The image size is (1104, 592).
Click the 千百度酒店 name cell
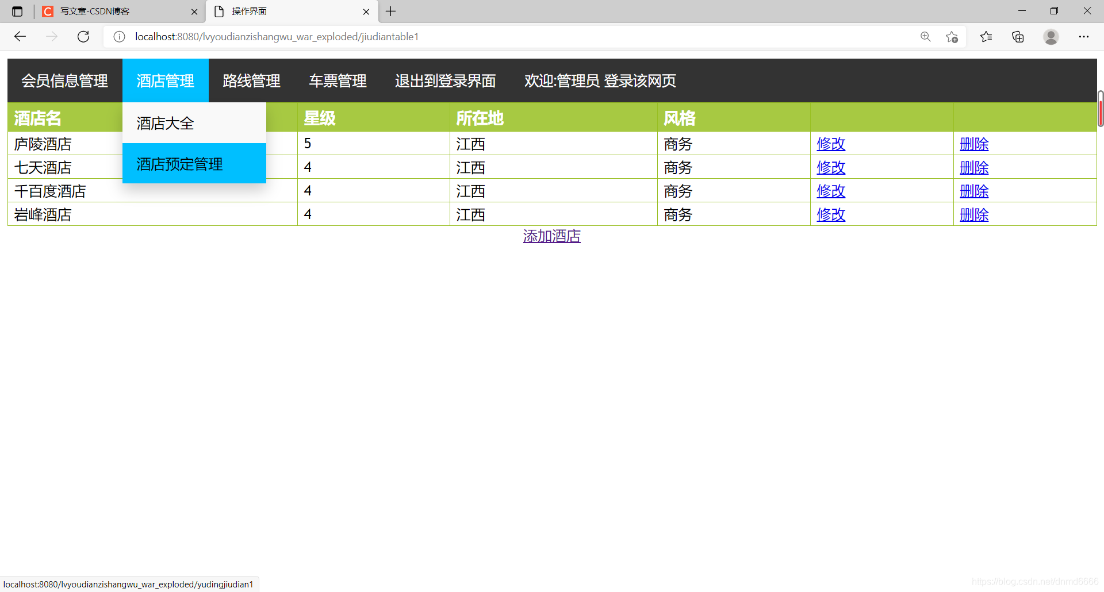152,191
